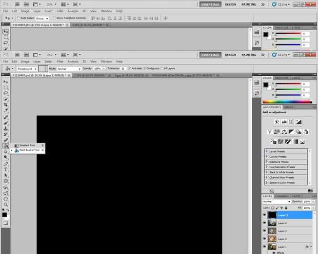Open the Mode dropdown in options bar

69,69
